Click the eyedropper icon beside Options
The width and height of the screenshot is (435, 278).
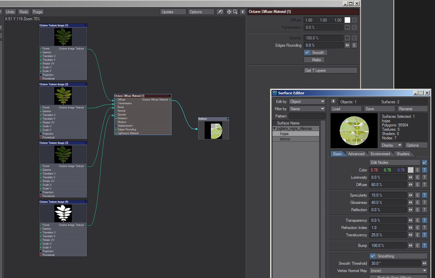coord(220,12)
